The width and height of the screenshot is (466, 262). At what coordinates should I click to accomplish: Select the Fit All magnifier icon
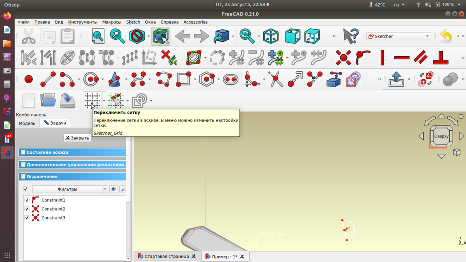click(98, 36)
